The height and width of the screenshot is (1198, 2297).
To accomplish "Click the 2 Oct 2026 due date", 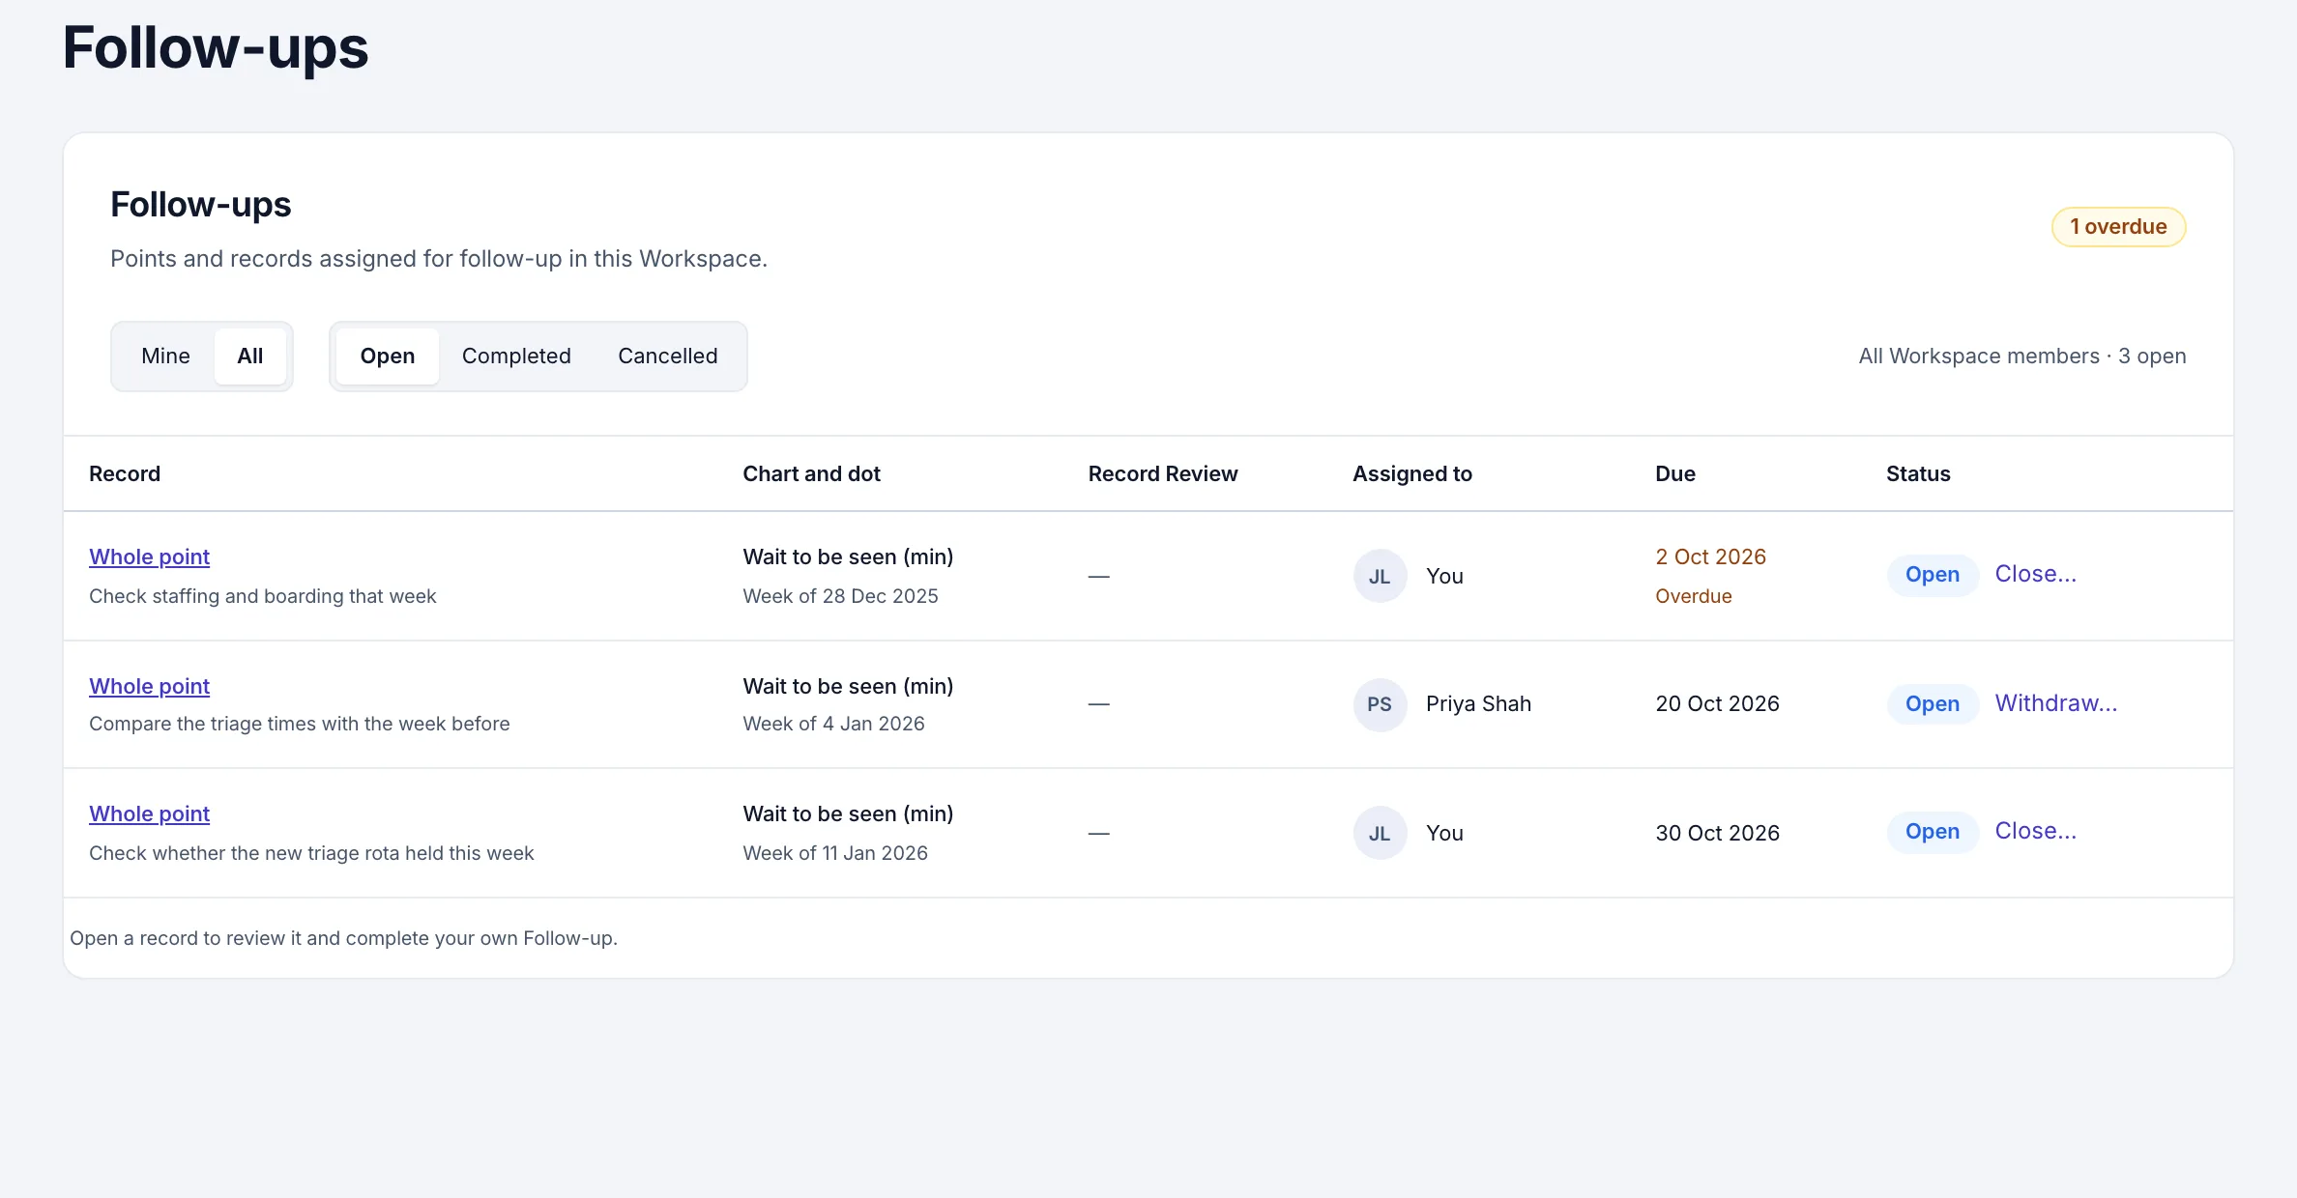I will point(1710,556).
